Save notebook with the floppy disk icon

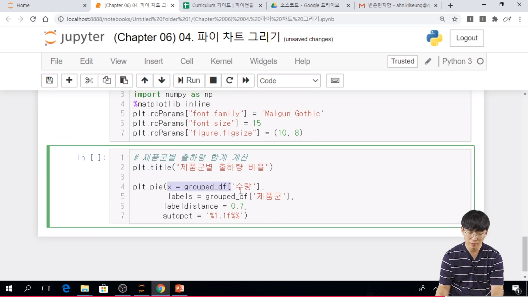click(50, 80)
